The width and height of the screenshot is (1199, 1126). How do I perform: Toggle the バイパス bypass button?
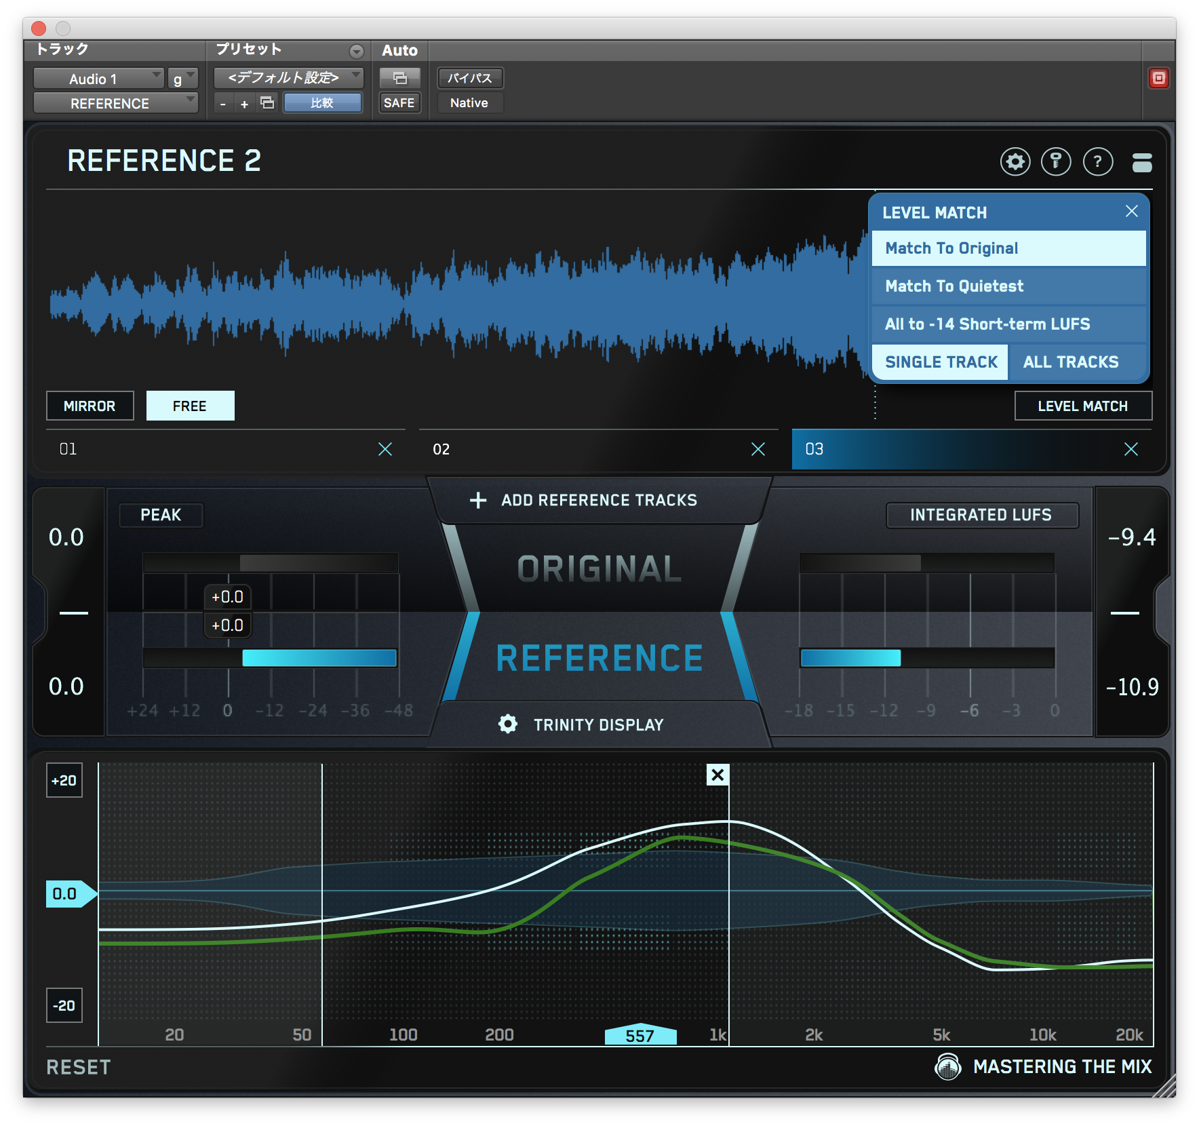coord(470,77)
